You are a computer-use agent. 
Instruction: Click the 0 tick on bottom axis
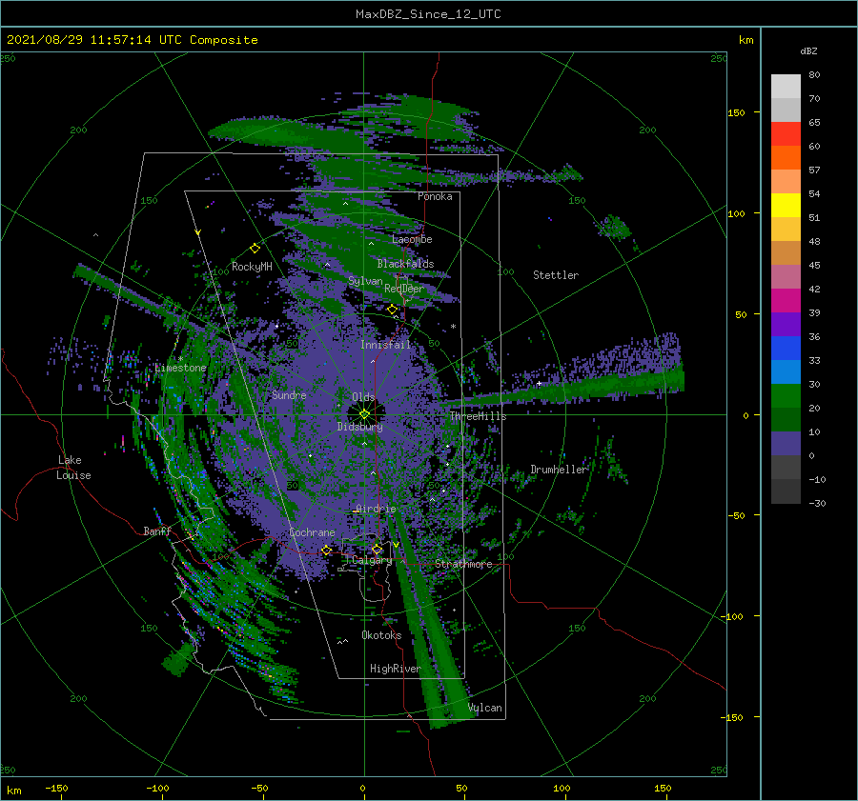pyautogui.click(x=363, y=789)
